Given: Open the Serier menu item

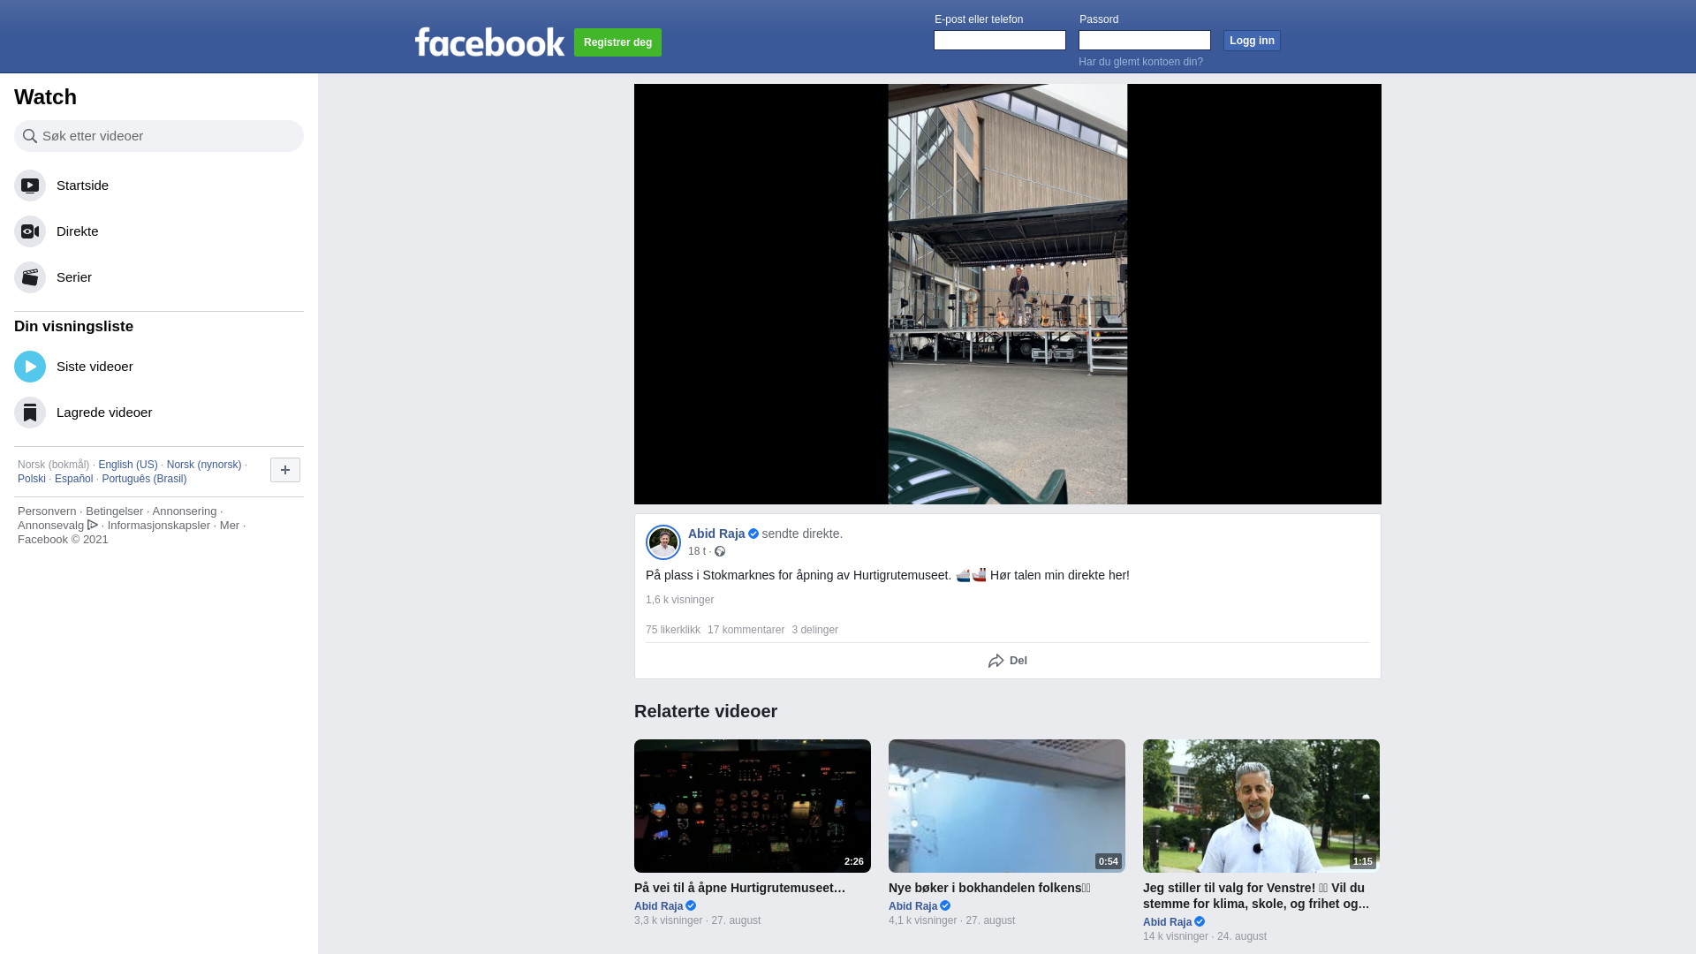Looking at the screenshot, I should point(159,277).
